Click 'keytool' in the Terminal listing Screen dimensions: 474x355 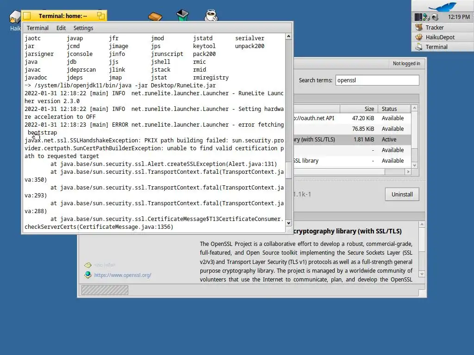(204, 46)
